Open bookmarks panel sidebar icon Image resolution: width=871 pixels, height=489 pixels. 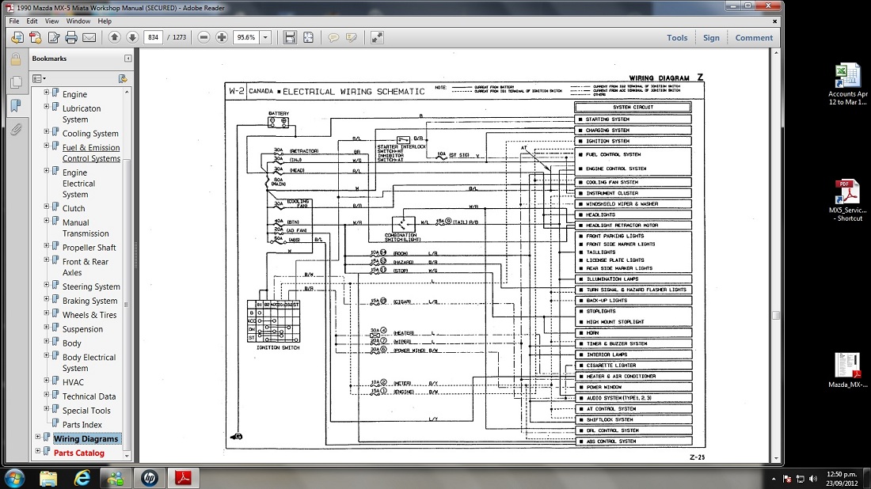16,105
